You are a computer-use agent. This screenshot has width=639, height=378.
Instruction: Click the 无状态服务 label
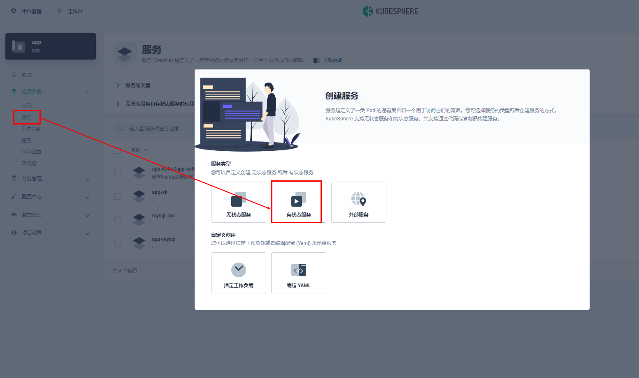(x=239, y=215)
